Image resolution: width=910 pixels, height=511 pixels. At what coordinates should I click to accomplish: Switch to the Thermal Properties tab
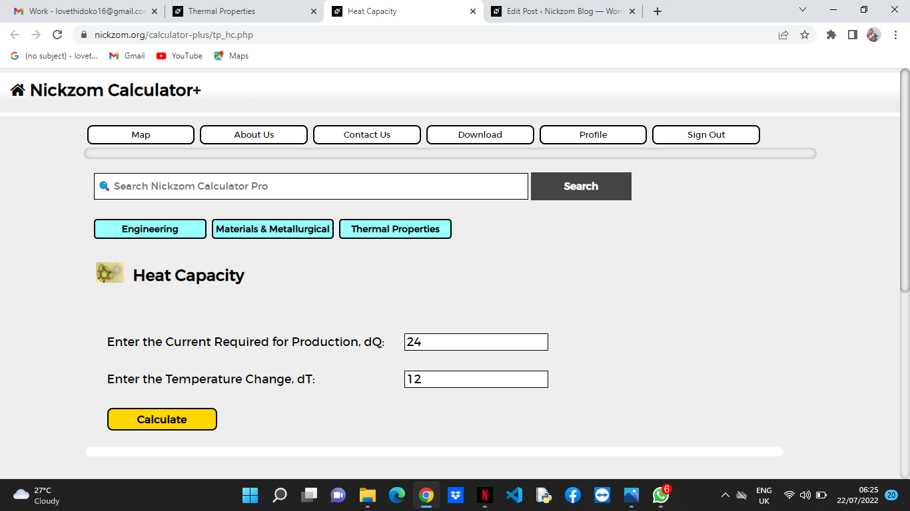click(x=244, y=11)
